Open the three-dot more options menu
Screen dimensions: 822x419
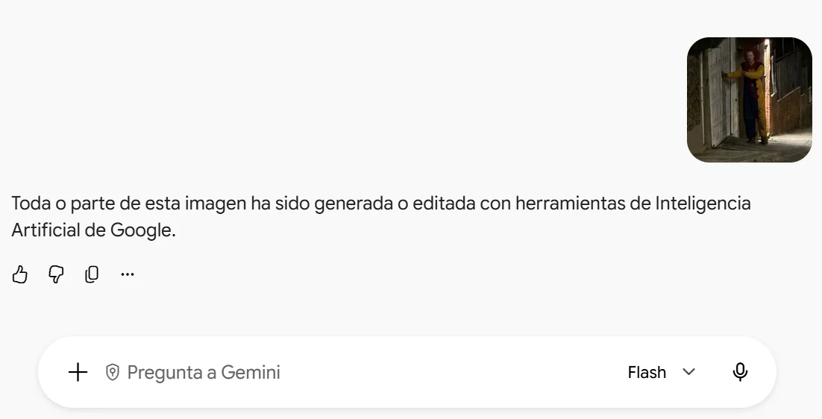[x=128, y=274]
